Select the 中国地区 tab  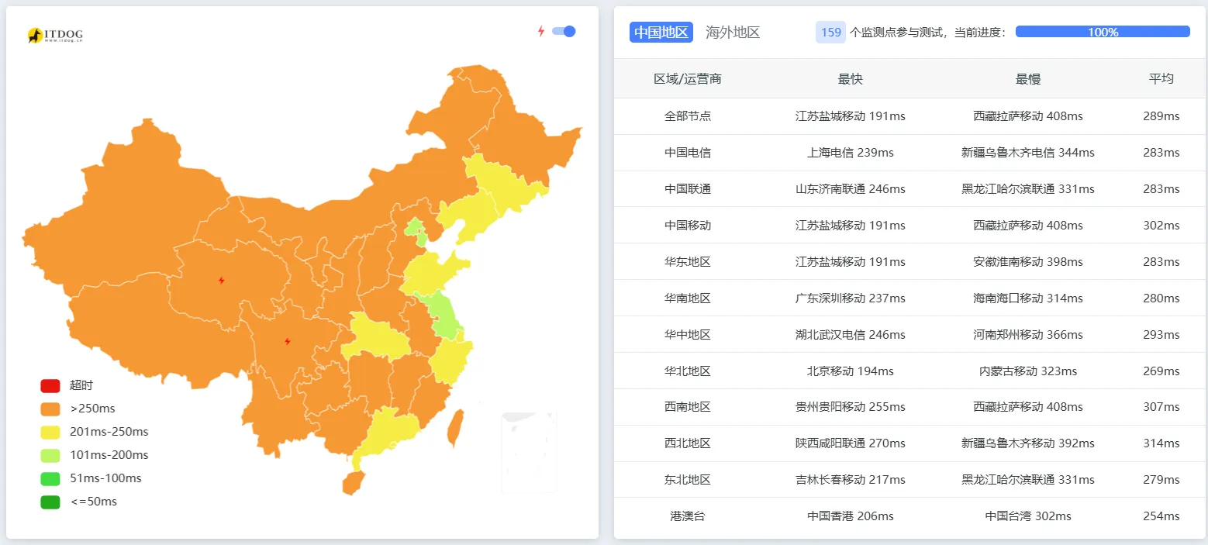(660, 33)
